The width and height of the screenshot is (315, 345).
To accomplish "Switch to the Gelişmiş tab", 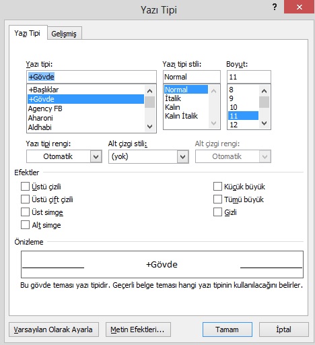I will (x=64, y=34).
